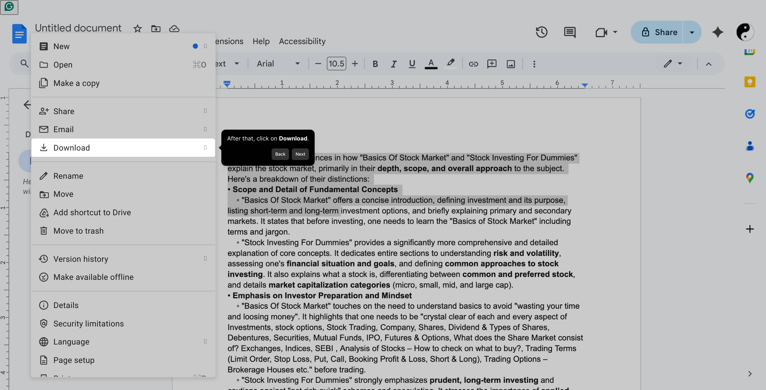Get add-ons with the plus icon
766x390 pixels.
point(750,229)
